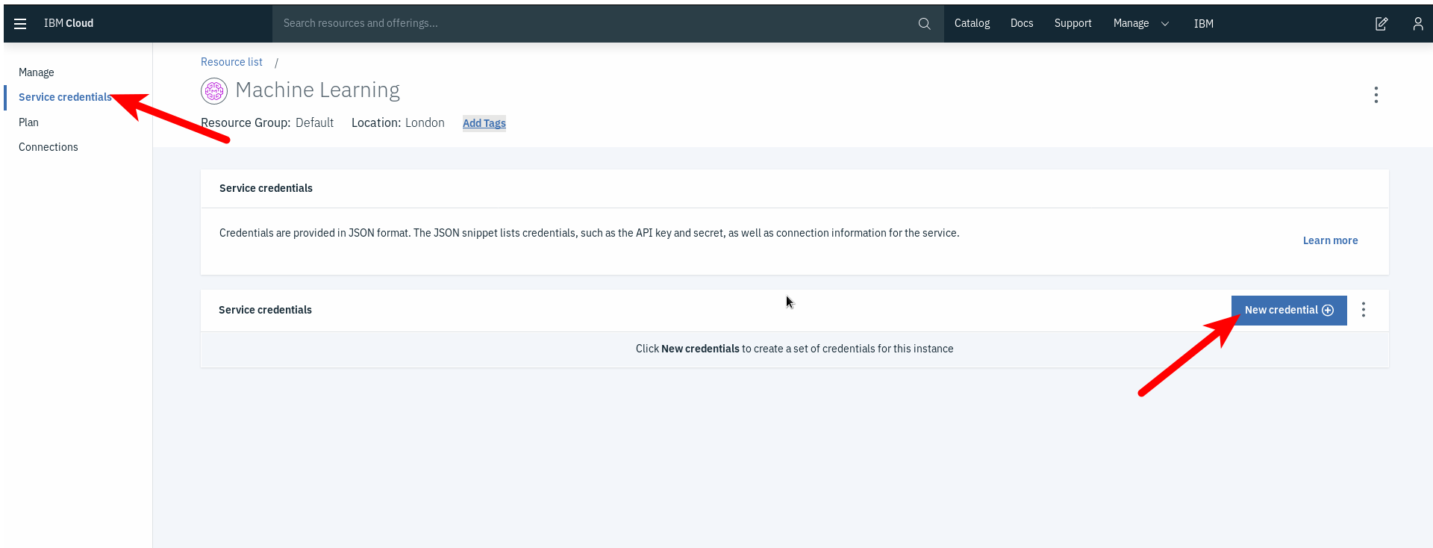Open the Learn more link
The width and height of the screenshot is (1433, 548).
[1330, 240]
